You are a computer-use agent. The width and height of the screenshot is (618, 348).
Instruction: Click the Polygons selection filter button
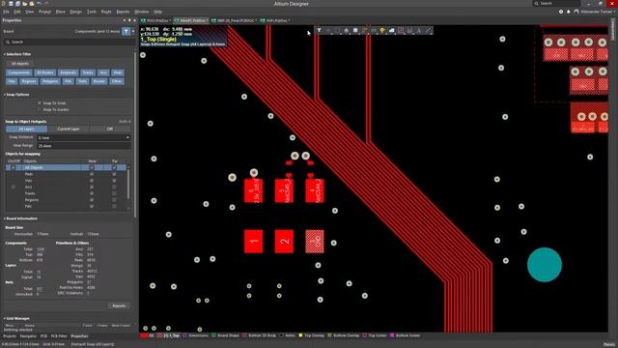(x=50, y=81)
